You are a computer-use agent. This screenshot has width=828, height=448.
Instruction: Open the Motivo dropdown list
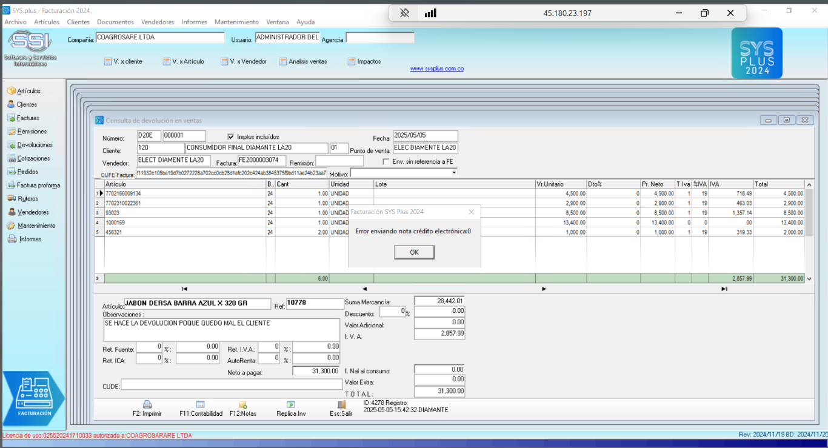point(454,173)
